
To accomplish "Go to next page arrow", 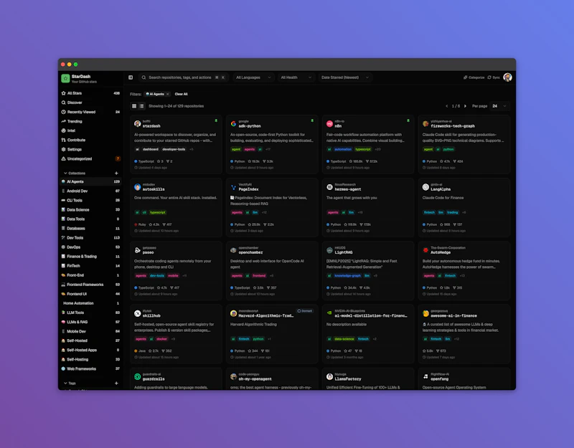I will pyautogui.click(x=465, y=106).
